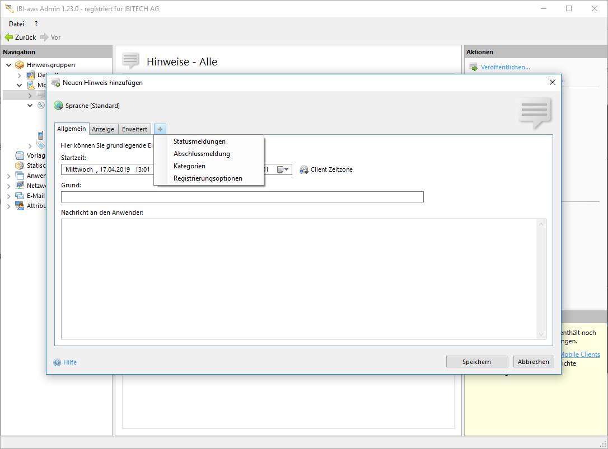The image size is (608, 449).
Task: Open the end time calendar dropdown
Action: (283, 169)
